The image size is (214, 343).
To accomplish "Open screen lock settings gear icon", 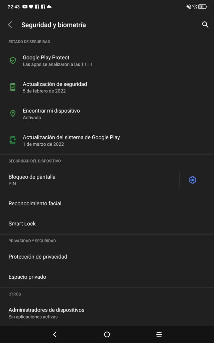I will pyautogui.click(x=192, y=180).
